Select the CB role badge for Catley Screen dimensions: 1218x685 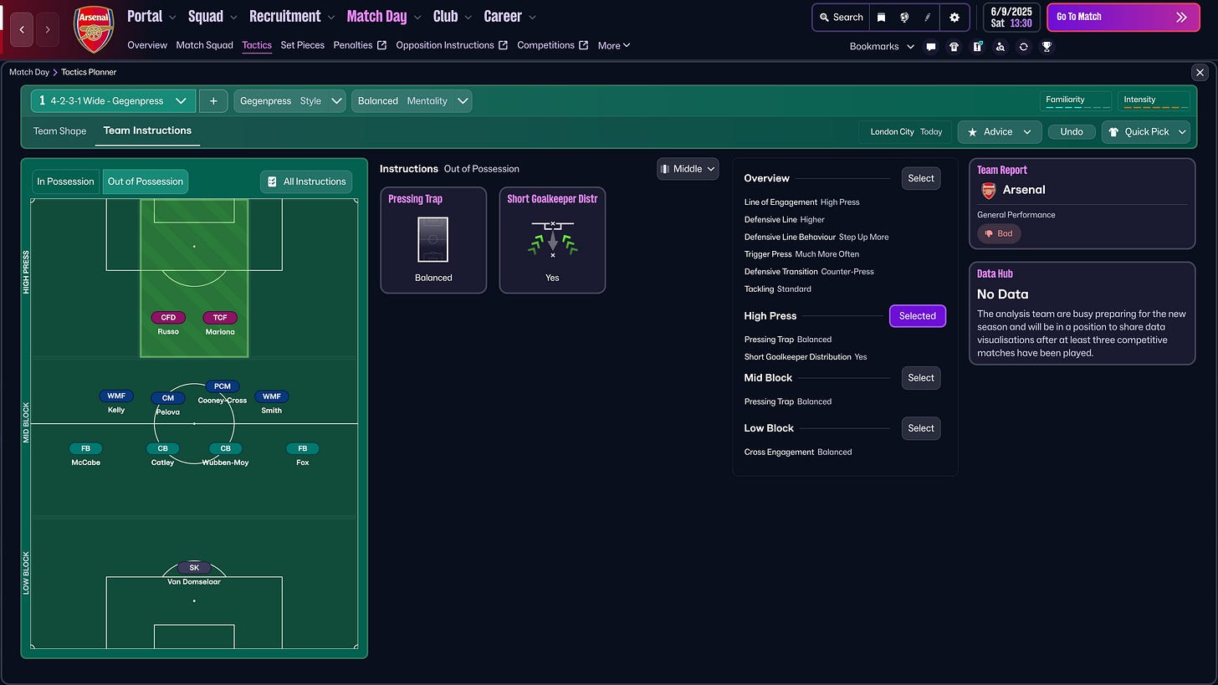162,448
